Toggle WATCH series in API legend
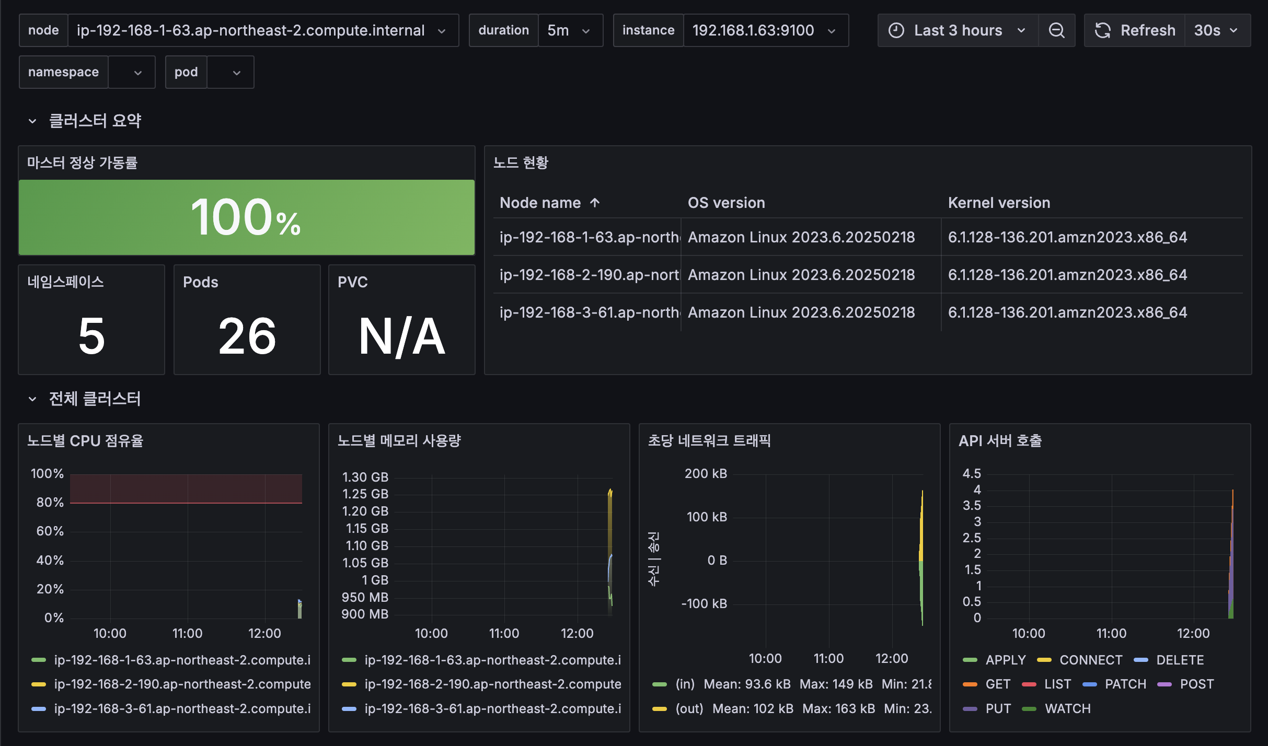The width and height of the screenshot is (1268, 746). point(1067,709)
